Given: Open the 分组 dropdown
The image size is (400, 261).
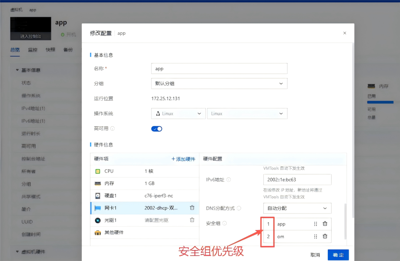Looking at the screenshot, I should point(219,83).
